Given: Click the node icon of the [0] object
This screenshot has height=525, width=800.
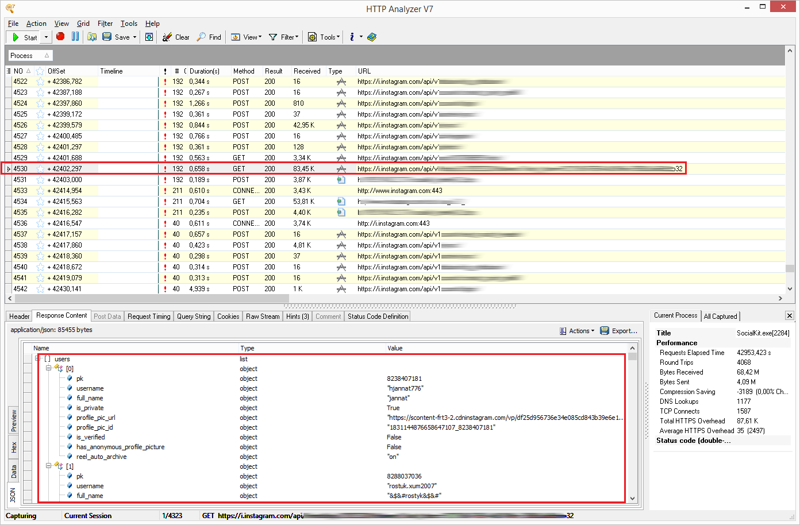Looking at the screenshot, I should pos(59,369).
